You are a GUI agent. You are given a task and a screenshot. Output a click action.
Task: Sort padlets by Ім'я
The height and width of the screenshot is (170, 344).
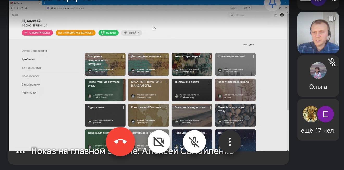click(x=245, y=45)
